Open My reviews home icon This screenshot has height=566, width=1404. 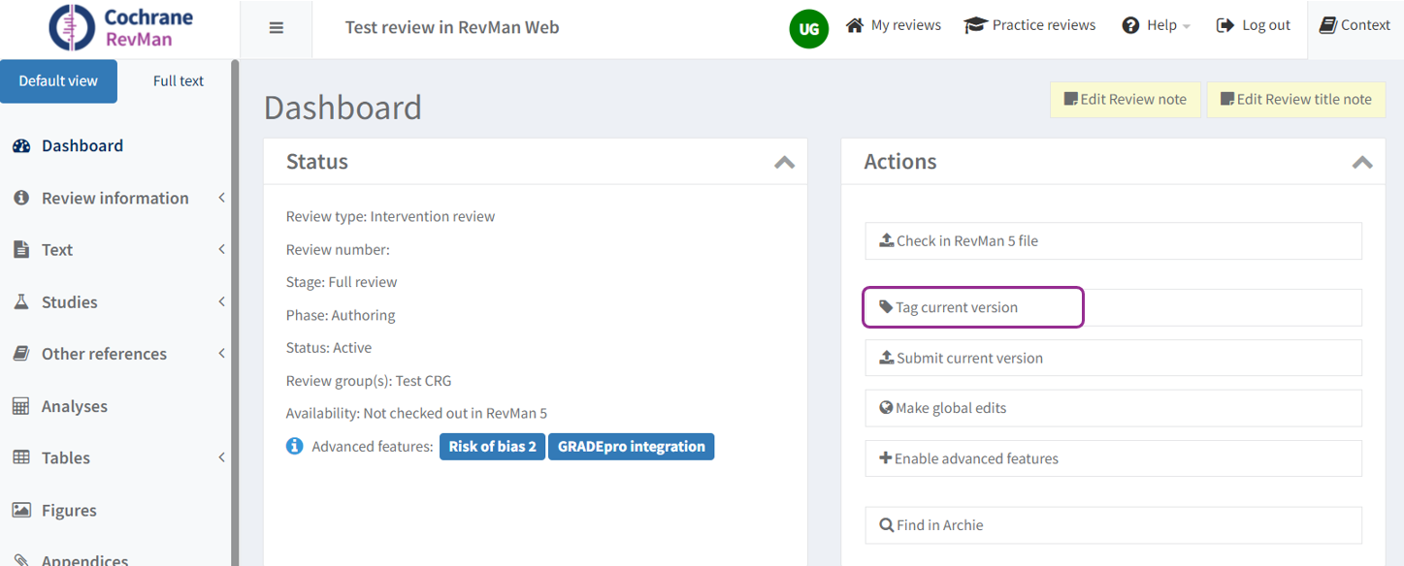click(x=855, y=25)
